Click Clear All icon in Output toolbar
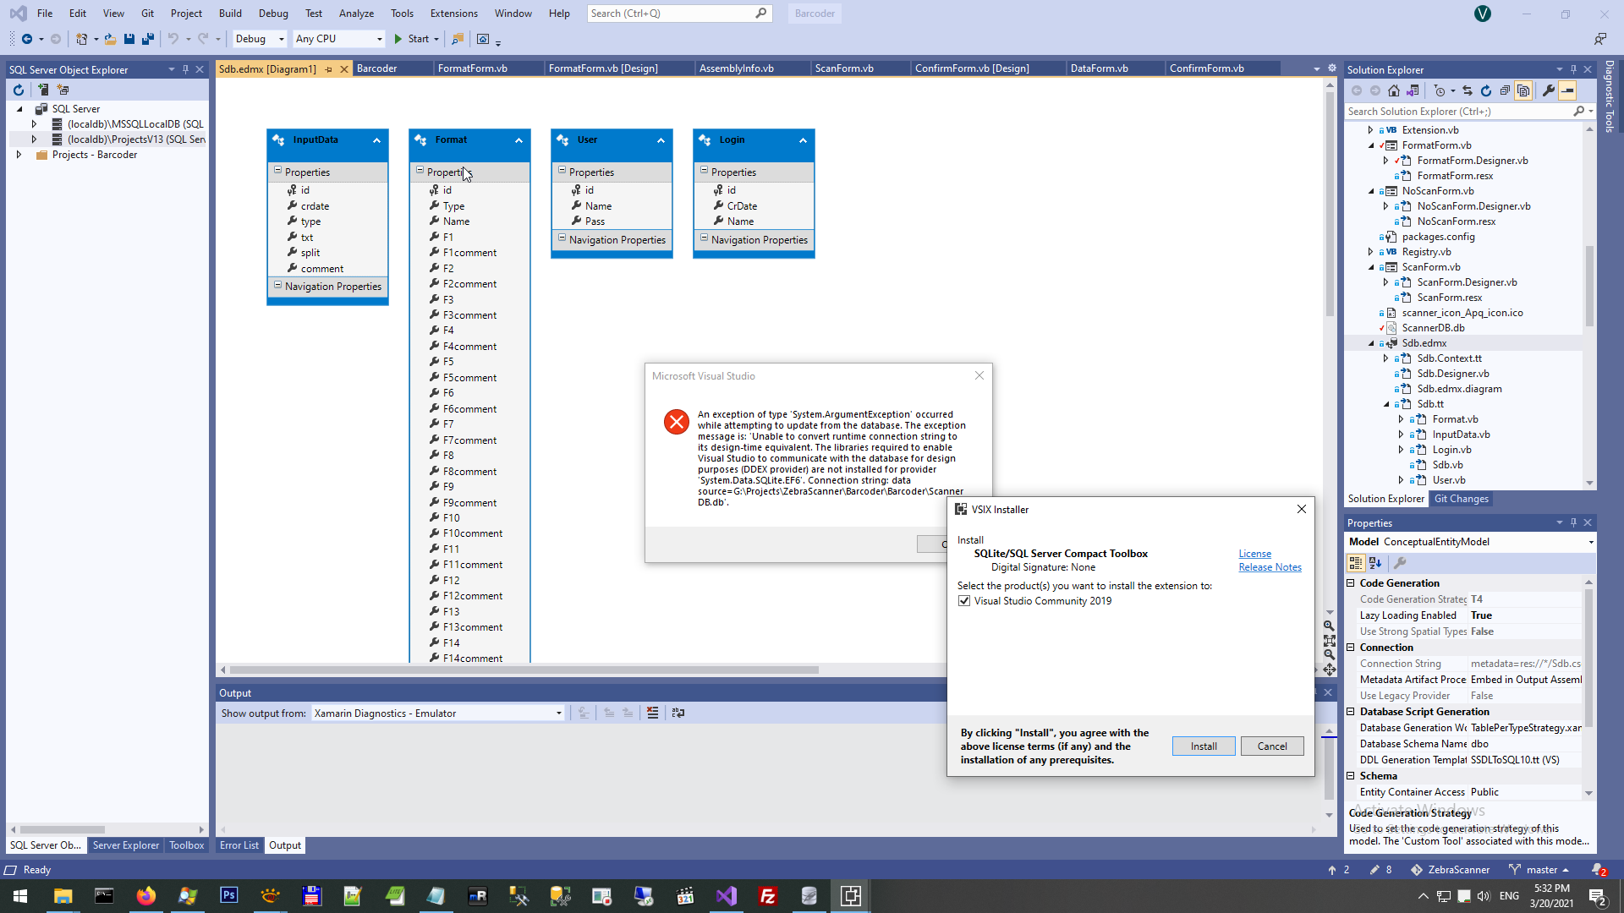The width and height of the screenshot is (1624, 913). [652, 713]
